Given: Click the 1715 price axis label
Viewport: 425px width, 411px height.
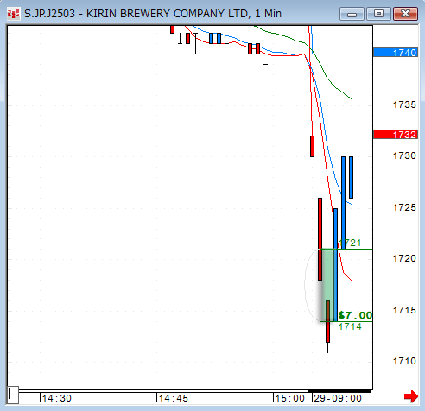Looking at the screenshot, I should coord(404,310).
